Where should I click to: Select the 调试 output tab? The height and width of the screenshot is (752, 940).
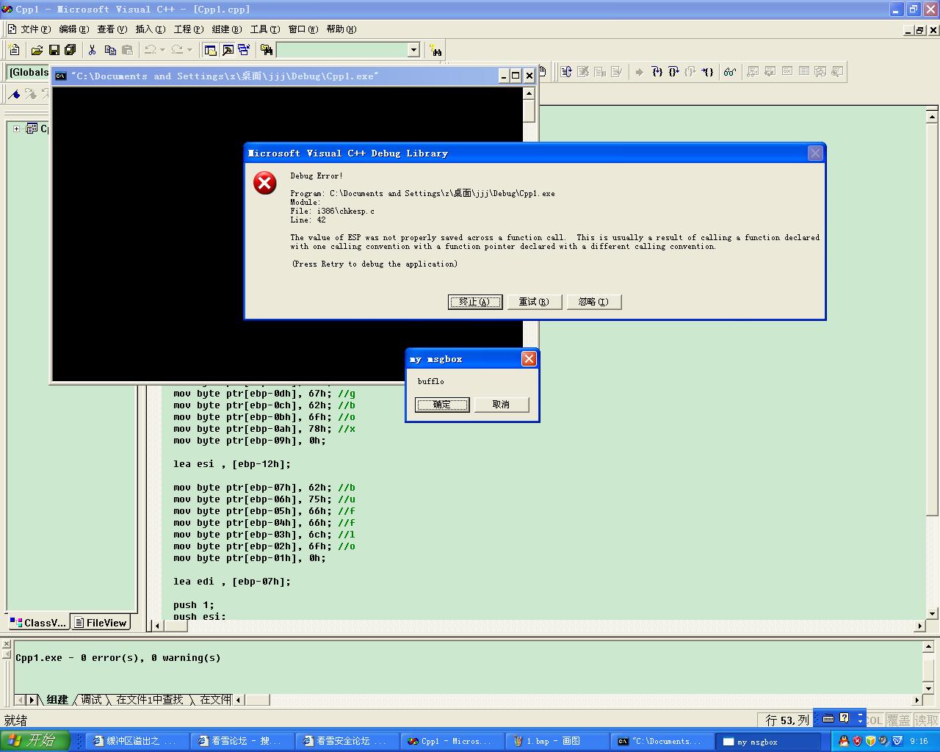coord(91,700)
